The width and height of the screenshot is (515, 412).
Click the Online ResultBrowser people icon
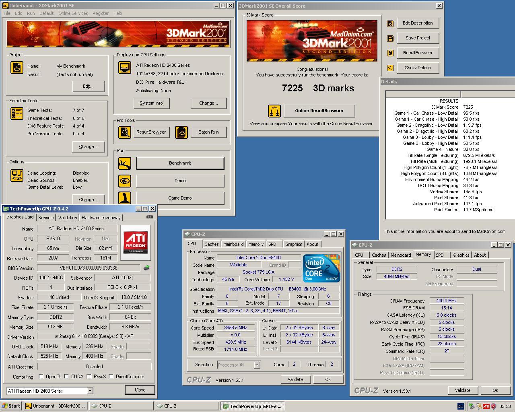pyautogui.click(x=274, y=111)
